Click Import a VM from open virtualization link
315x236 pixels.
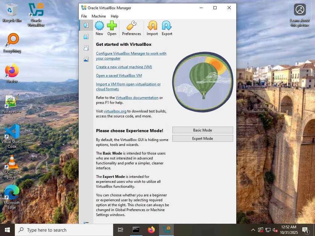pos(128,86)
